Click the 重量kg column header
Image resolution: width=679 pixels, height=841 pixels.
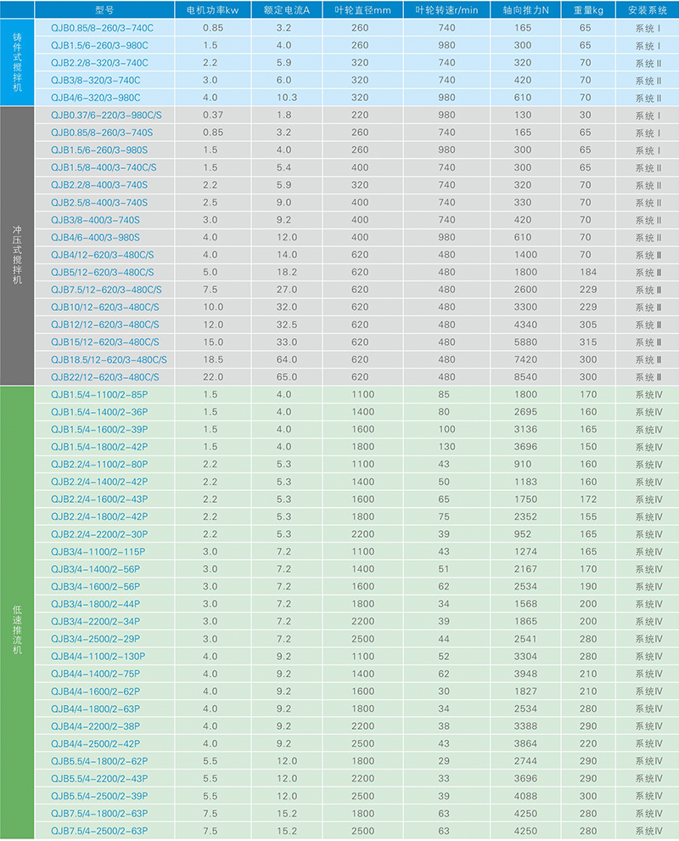coord(585,10)
